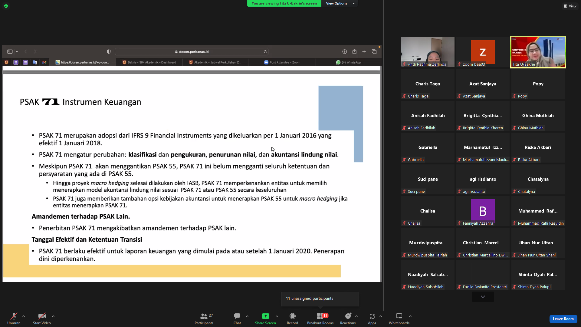Expand chat options arrow

point(247,316)
